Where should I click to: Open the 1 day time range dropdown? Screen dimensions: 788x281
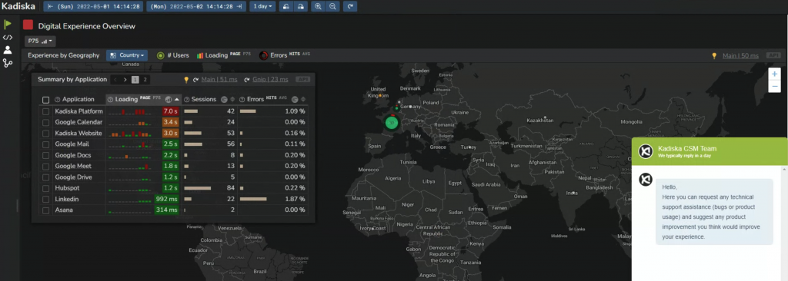(263, 6)
